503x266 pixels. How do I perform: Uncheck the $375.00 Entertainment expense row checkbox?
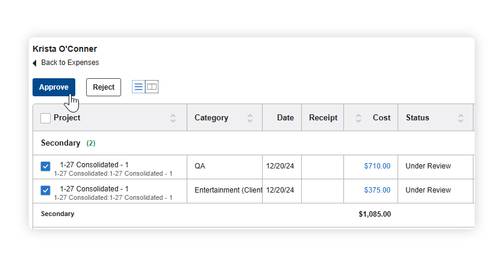(x=46, y=190)
